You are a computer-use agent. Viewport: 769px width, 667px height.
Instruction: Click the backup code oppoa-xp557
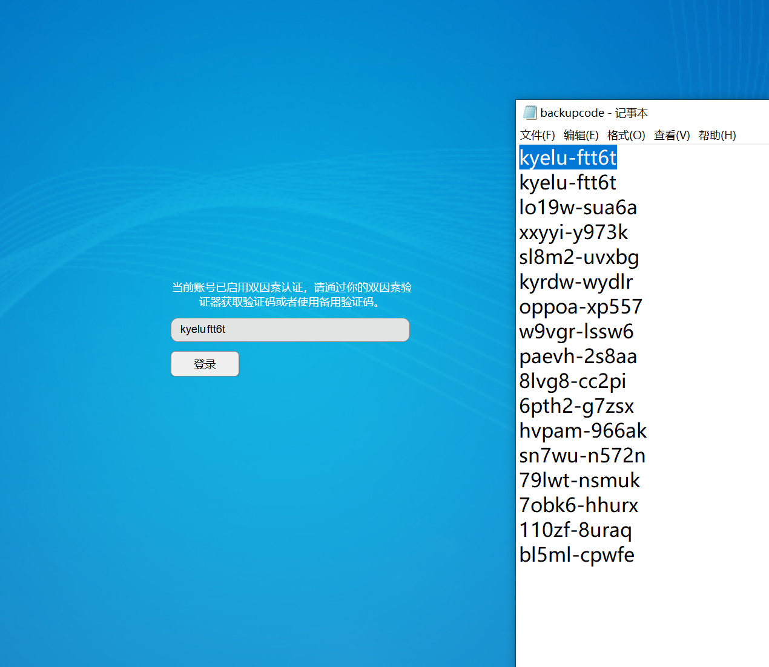(x=581, y=306)
